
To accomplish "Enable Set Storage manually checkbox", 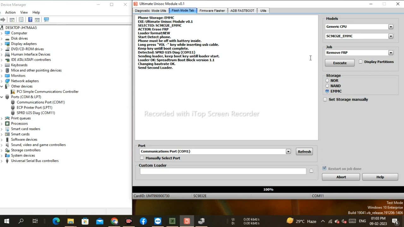I will tap(325, 99).
